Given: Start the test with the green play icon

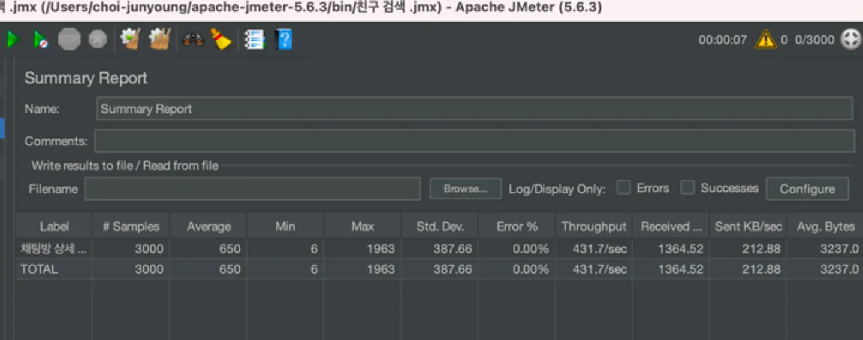Looking at the screenshot, I should coord(13,40).
